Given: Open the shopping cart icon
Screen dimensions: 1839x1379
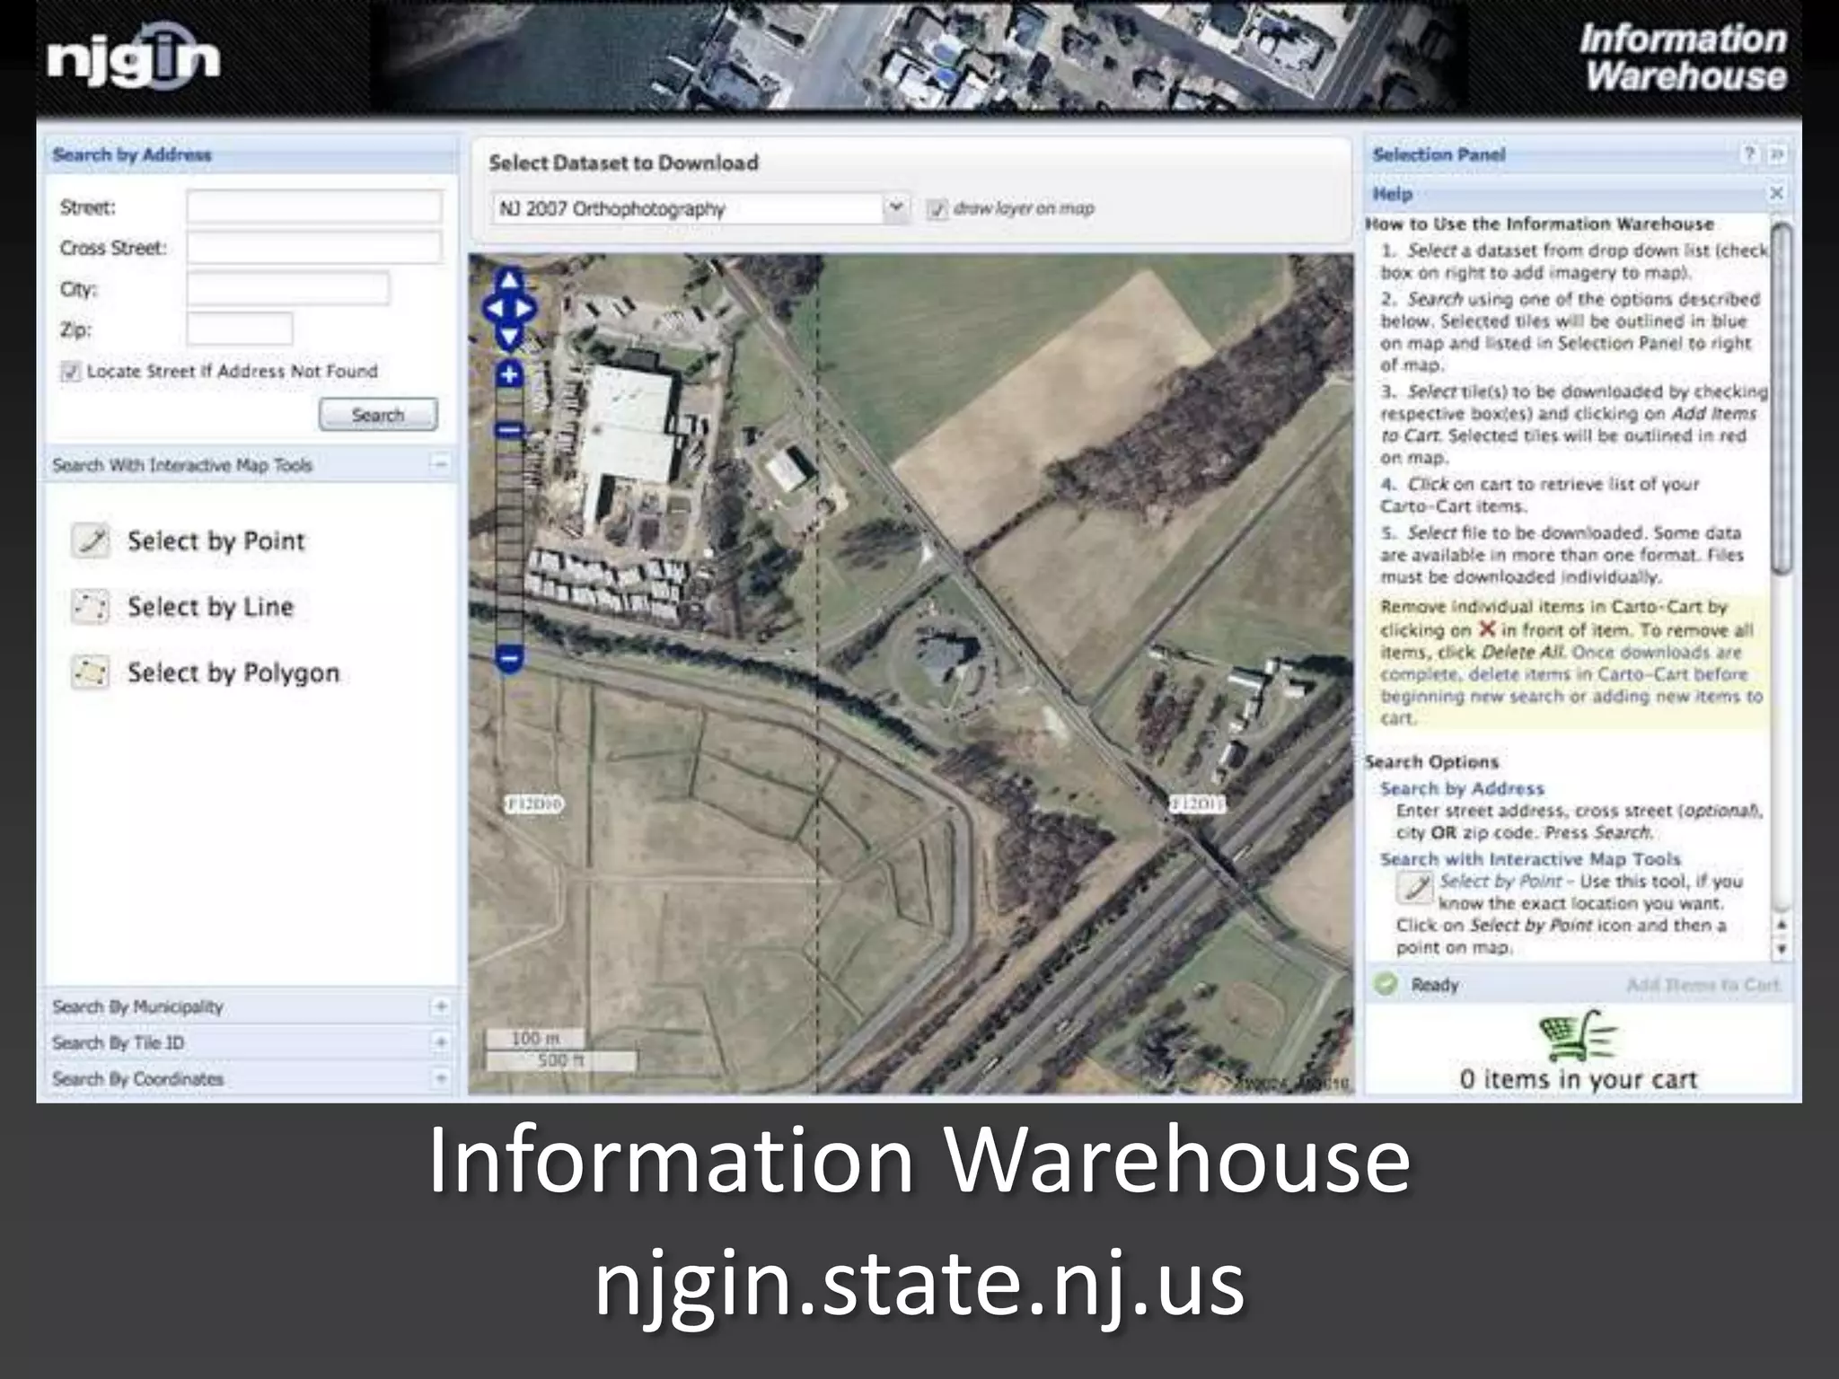Looking at the screenshot, I should point(1576,1035).
